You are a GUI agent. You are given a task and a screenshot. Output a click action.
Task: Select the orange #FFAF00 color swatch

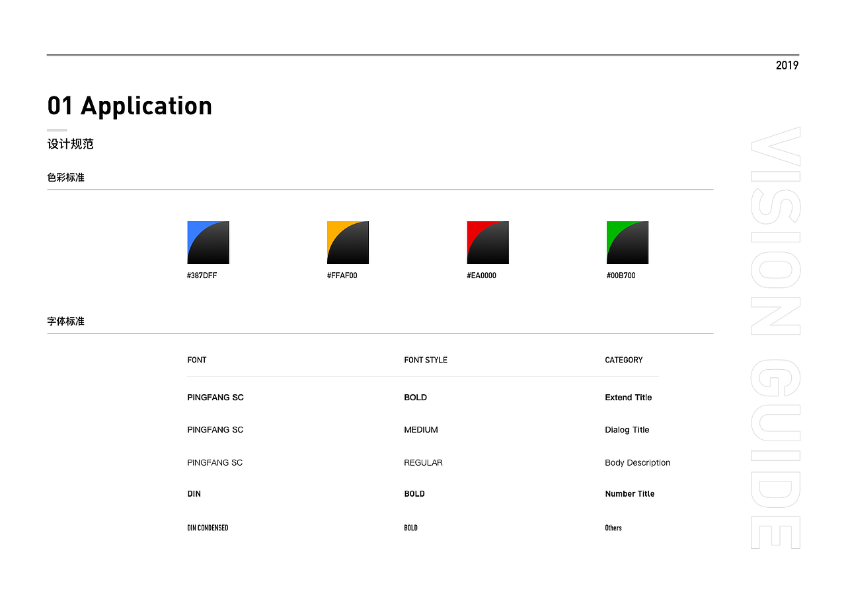click(348, 242)
